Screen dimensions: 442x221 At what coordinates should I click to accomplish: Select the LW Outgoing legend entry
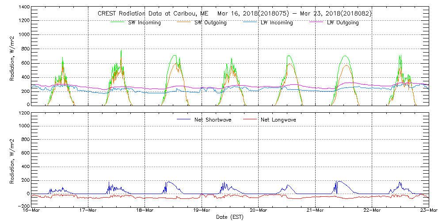click(x=343, y=23)
